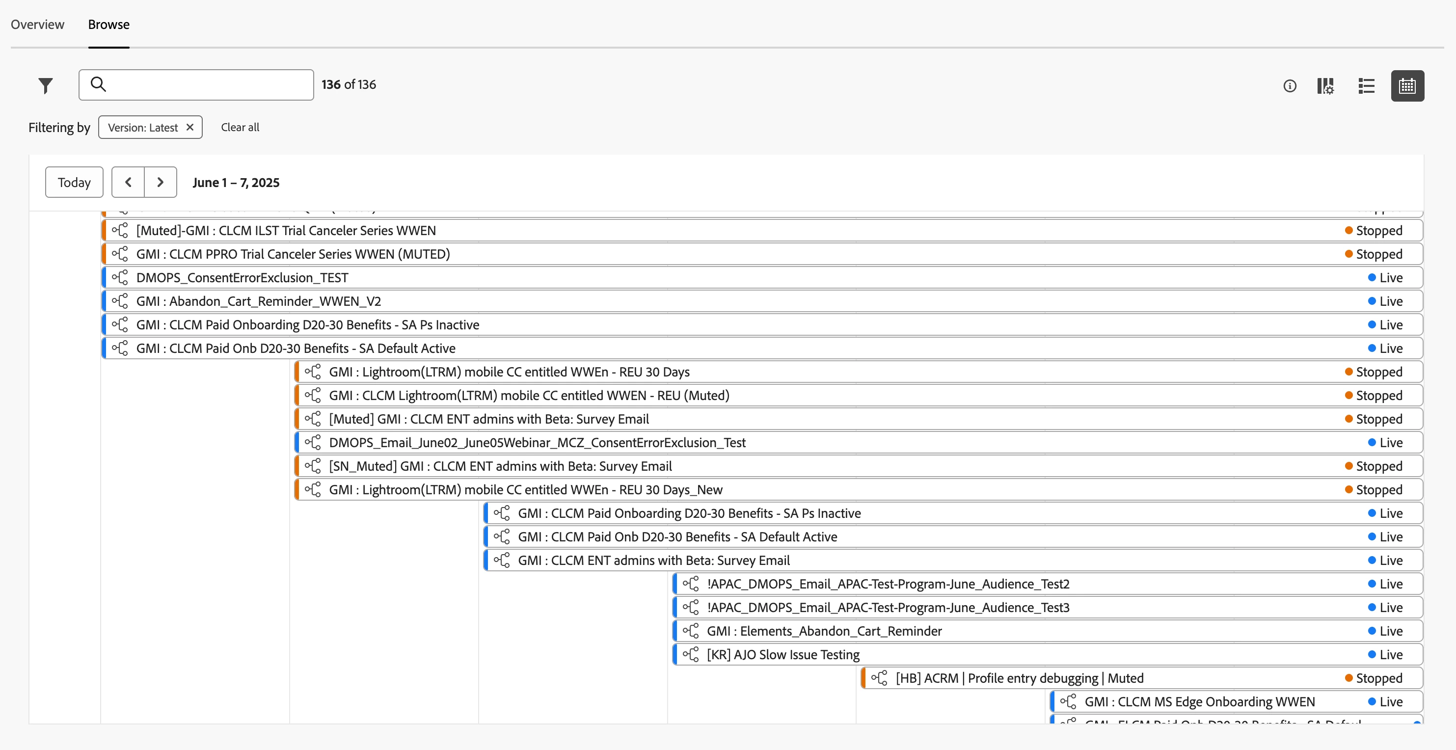Image resolution: width=1456 pixels, height=750 pixels.
Task: Switch to calendar view icon
Action: coord(1407,86)
